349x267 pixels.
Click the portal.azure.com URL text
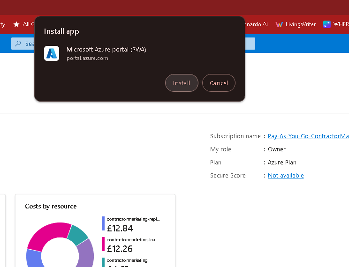(x=87, y=58)
